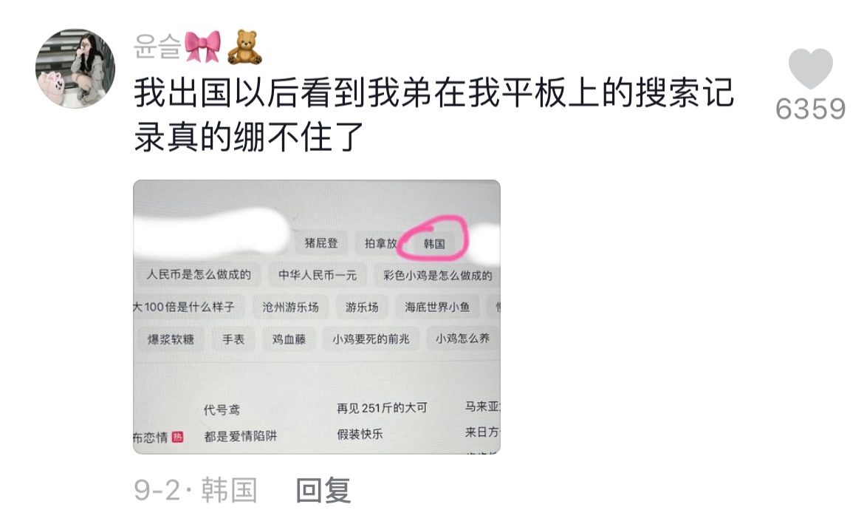The image size is (864, 527).
Task: Open the commenter's profile avatar
Action: (75, 69)
